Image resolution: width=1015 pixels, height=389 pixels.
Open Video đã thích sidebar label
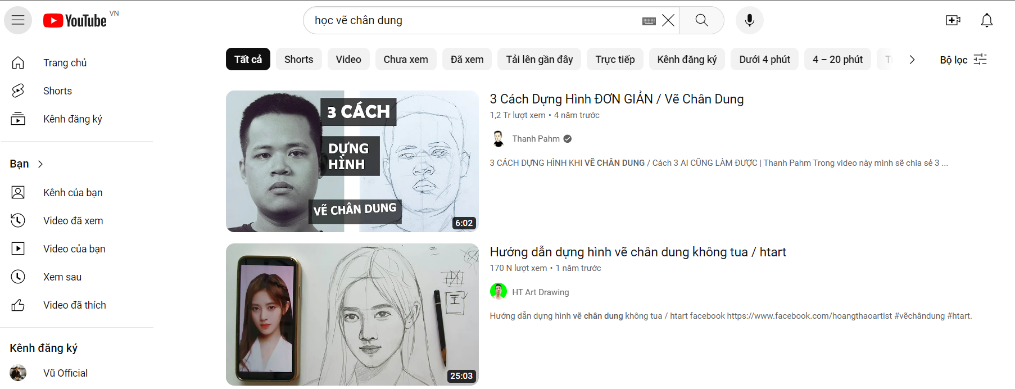pyautogui.click(x=75, y=305)
